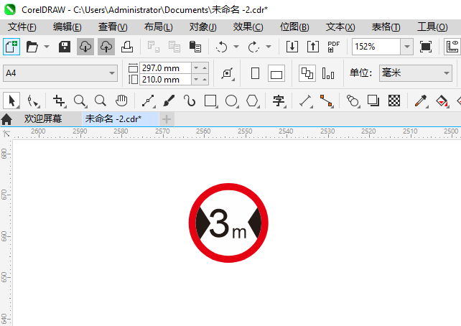Viewport: 461px width, 326px height.
Task: Click the cloud download icon
Action: pos(85,47)
